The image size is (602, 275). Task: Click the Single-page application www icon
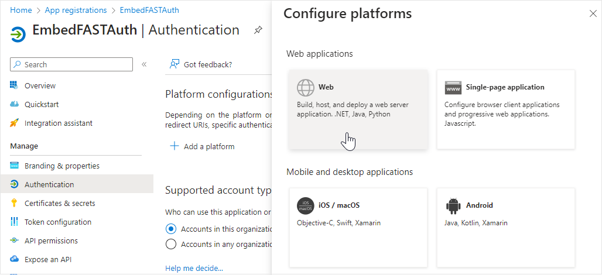click(453, 87)
